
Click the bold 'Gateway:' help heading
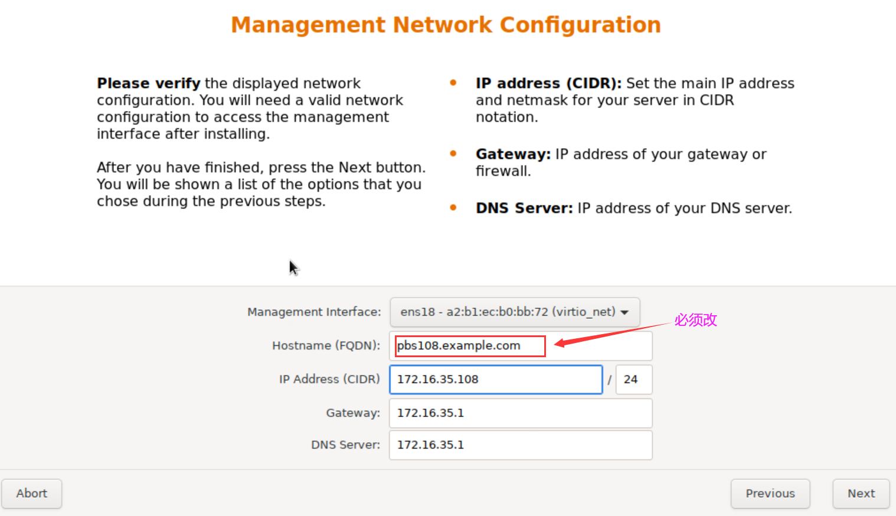(x=513, y=154)
